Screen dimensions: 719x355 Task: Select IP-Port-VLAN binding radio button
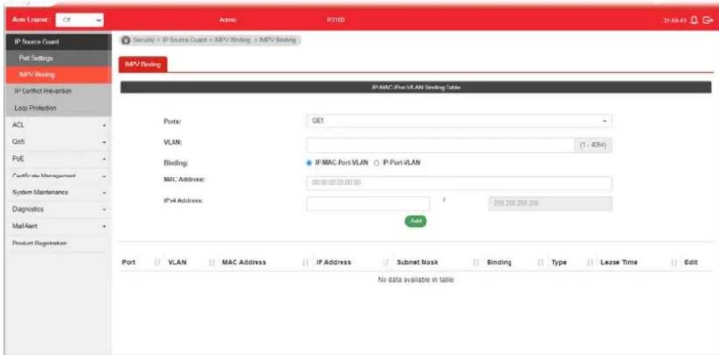(x=377, y=162)
